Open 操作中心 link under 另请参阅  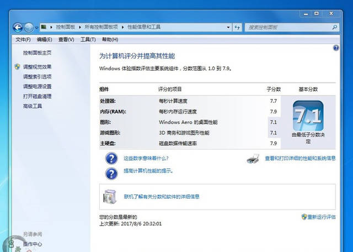tap(33, 244)
